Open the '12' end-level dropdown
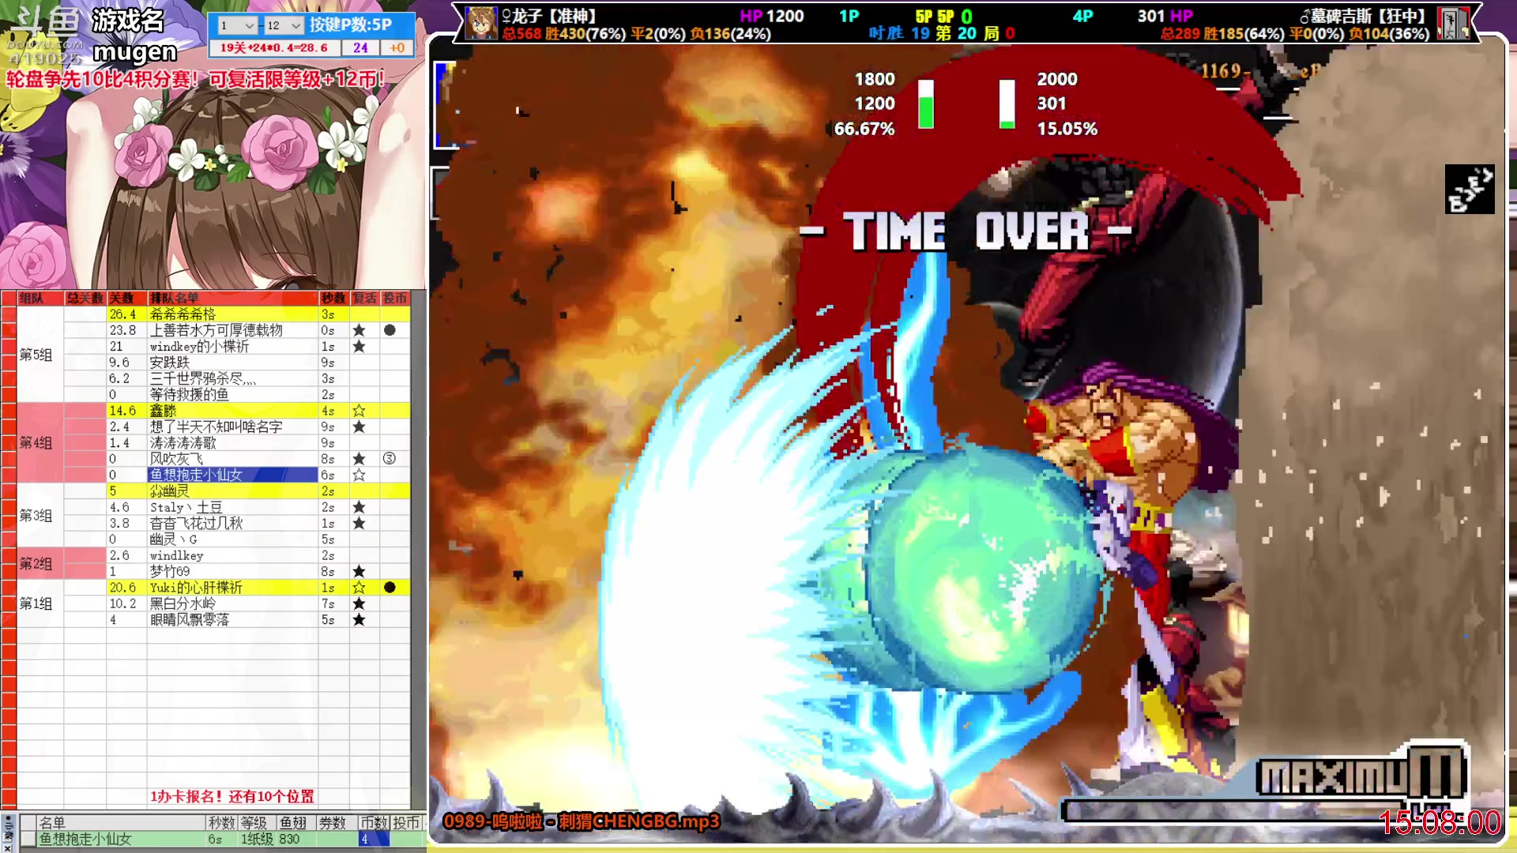The width and height of the screenshot is (1517, 853). click(284, 25)
